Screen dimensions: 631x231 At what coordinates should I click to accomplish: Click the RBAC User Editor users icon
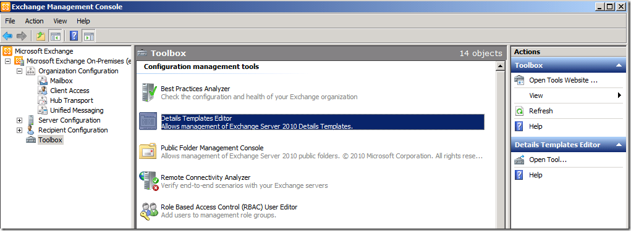pyautogui.click(x=148, y=211)
